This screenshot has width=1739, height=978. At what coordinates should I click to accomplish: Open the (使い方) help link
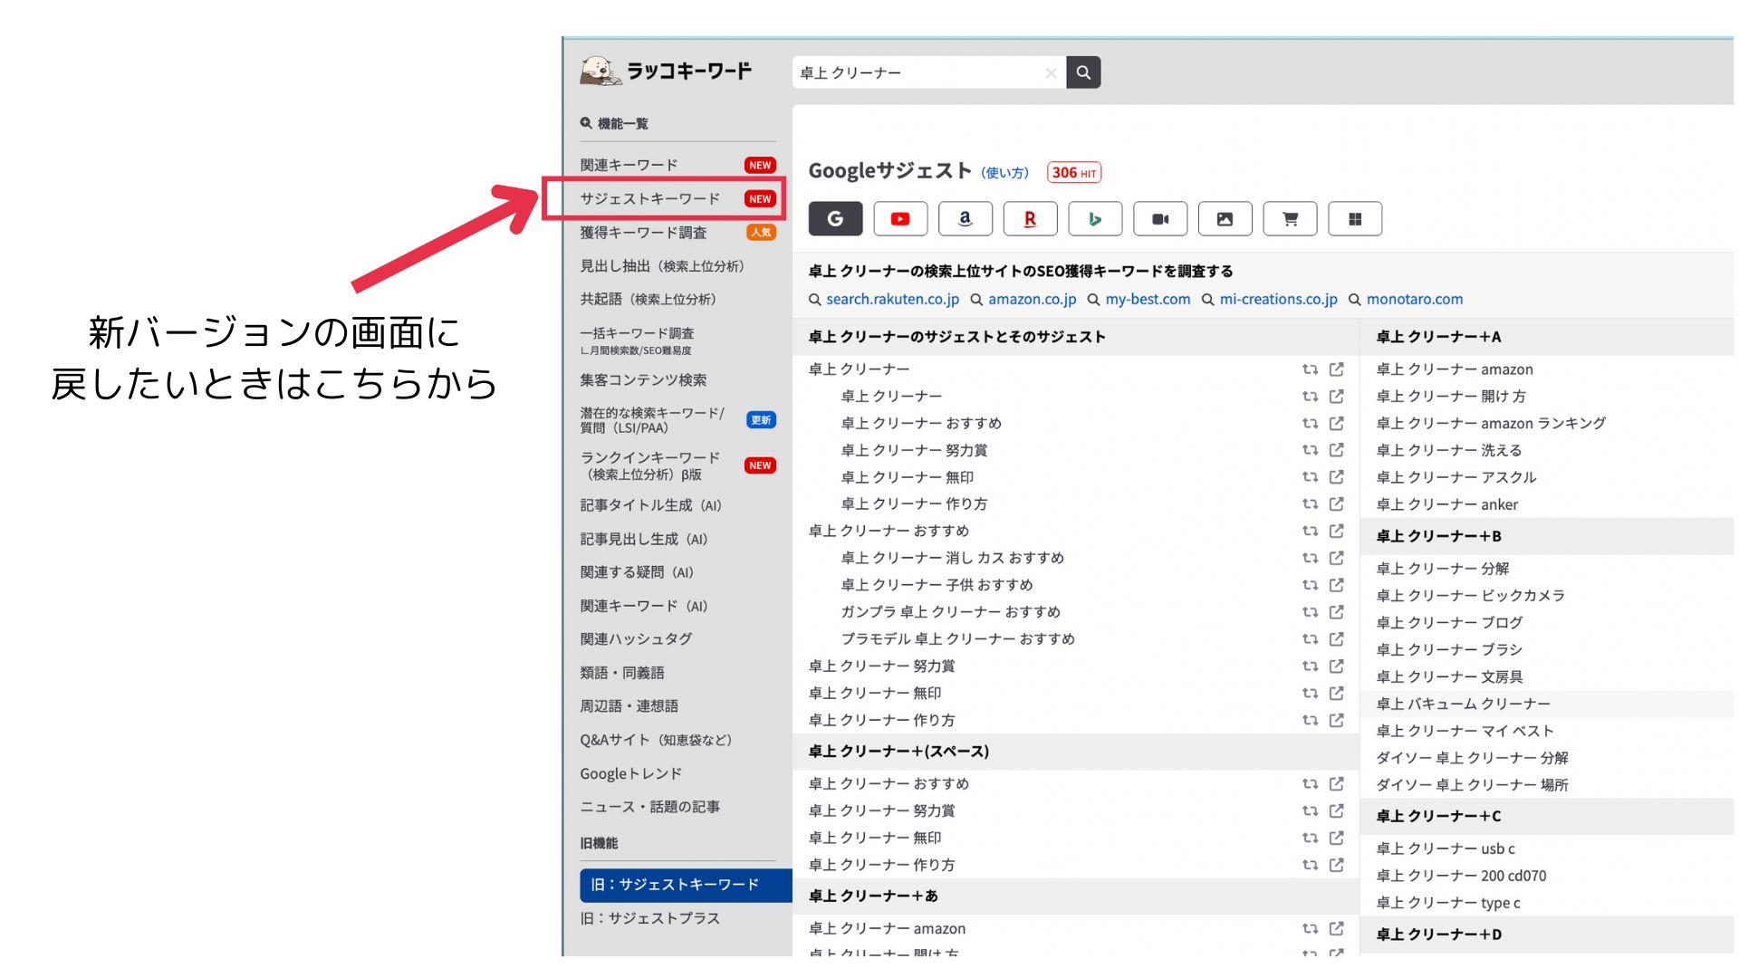pyautogui.click(x=1004, y=173)
